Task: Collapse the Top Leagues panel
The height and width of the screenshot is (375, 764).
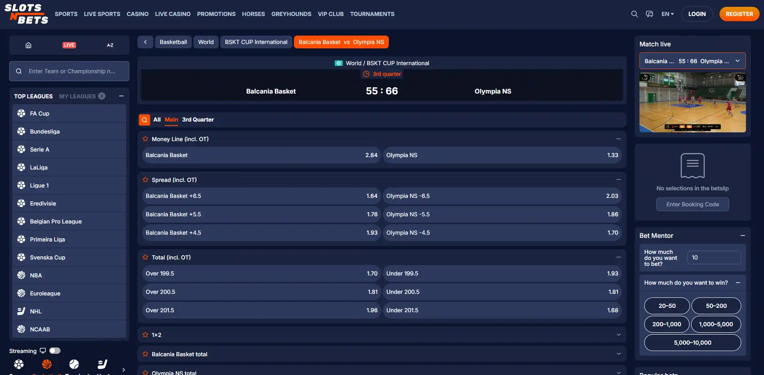Action: (121, 96)
